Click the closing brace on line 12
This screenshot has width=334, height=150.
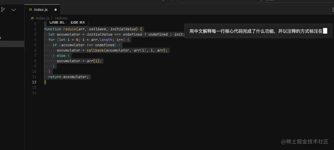(45, 82)
